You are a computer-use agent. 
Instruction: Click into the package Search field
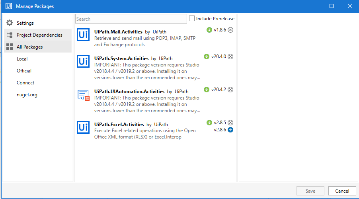click(131, 19)
